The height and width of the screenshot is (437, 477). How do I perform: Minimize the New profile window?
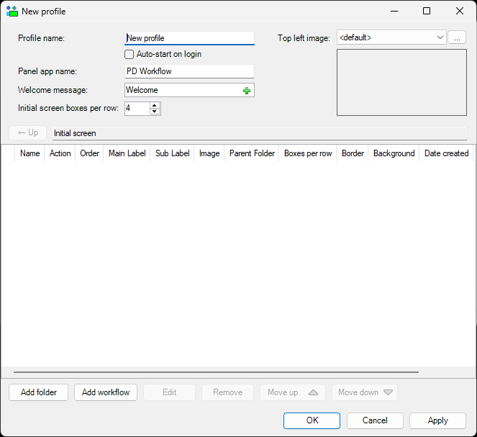pos(394,12)
